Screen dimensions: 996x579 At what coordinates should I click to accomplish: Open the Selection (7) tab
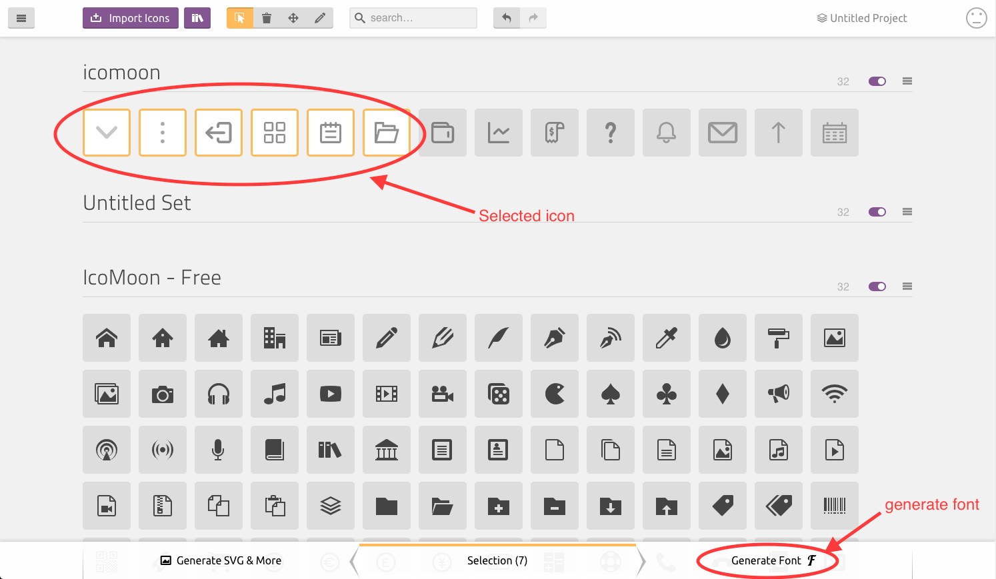(x=497, y=560)
